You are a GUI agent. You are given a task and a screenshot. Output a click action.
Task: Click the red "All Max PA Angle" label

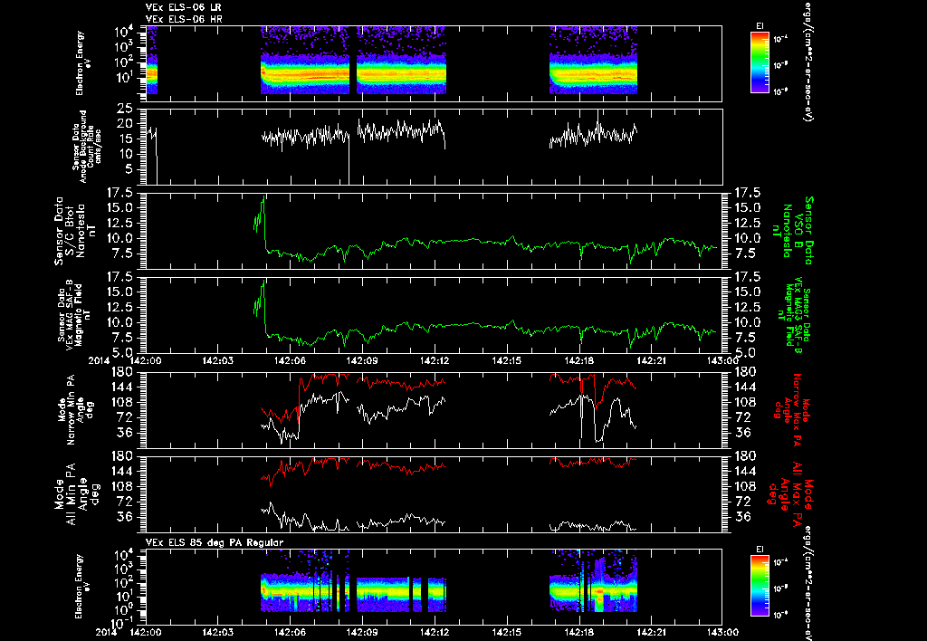pyautogui.click(x=792, y=493)
